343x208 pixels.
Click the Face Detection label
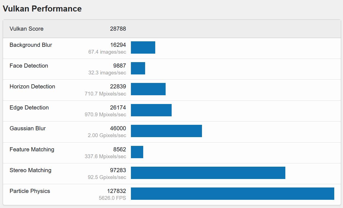tap(29, 66)
